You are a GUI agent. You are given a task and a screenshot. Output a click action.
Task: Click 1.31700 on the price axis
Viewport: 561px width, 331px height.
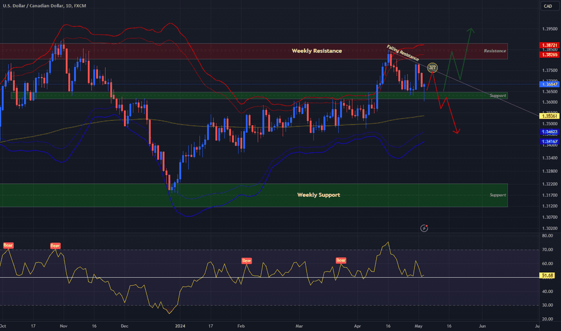550,195
